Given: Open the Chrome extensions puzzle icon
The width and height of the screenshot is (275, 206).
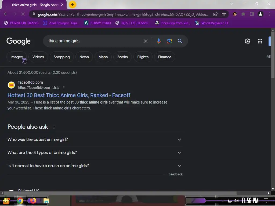Looking at the screenshot, I should [243, 14].
